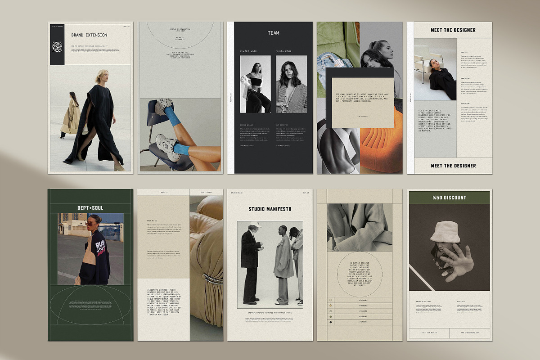
Task: Select photo of designer reclining in white chair
Action: (435, 69)
